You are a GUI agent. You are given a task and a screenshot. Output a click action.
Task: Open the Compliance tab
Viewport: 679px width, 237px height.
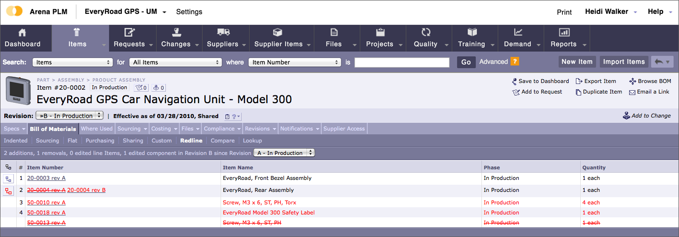[221, 129]
